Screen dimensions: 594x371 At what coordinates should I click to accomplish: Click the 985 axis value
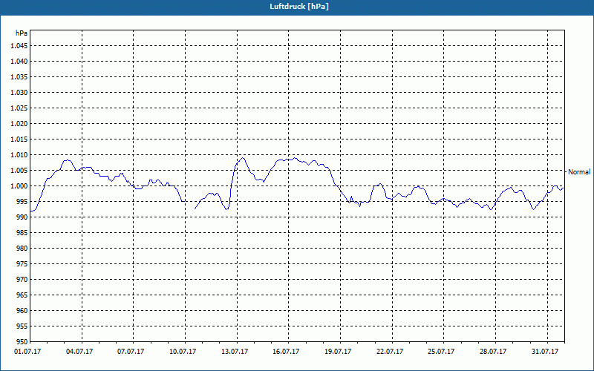[x=22, y=233]
